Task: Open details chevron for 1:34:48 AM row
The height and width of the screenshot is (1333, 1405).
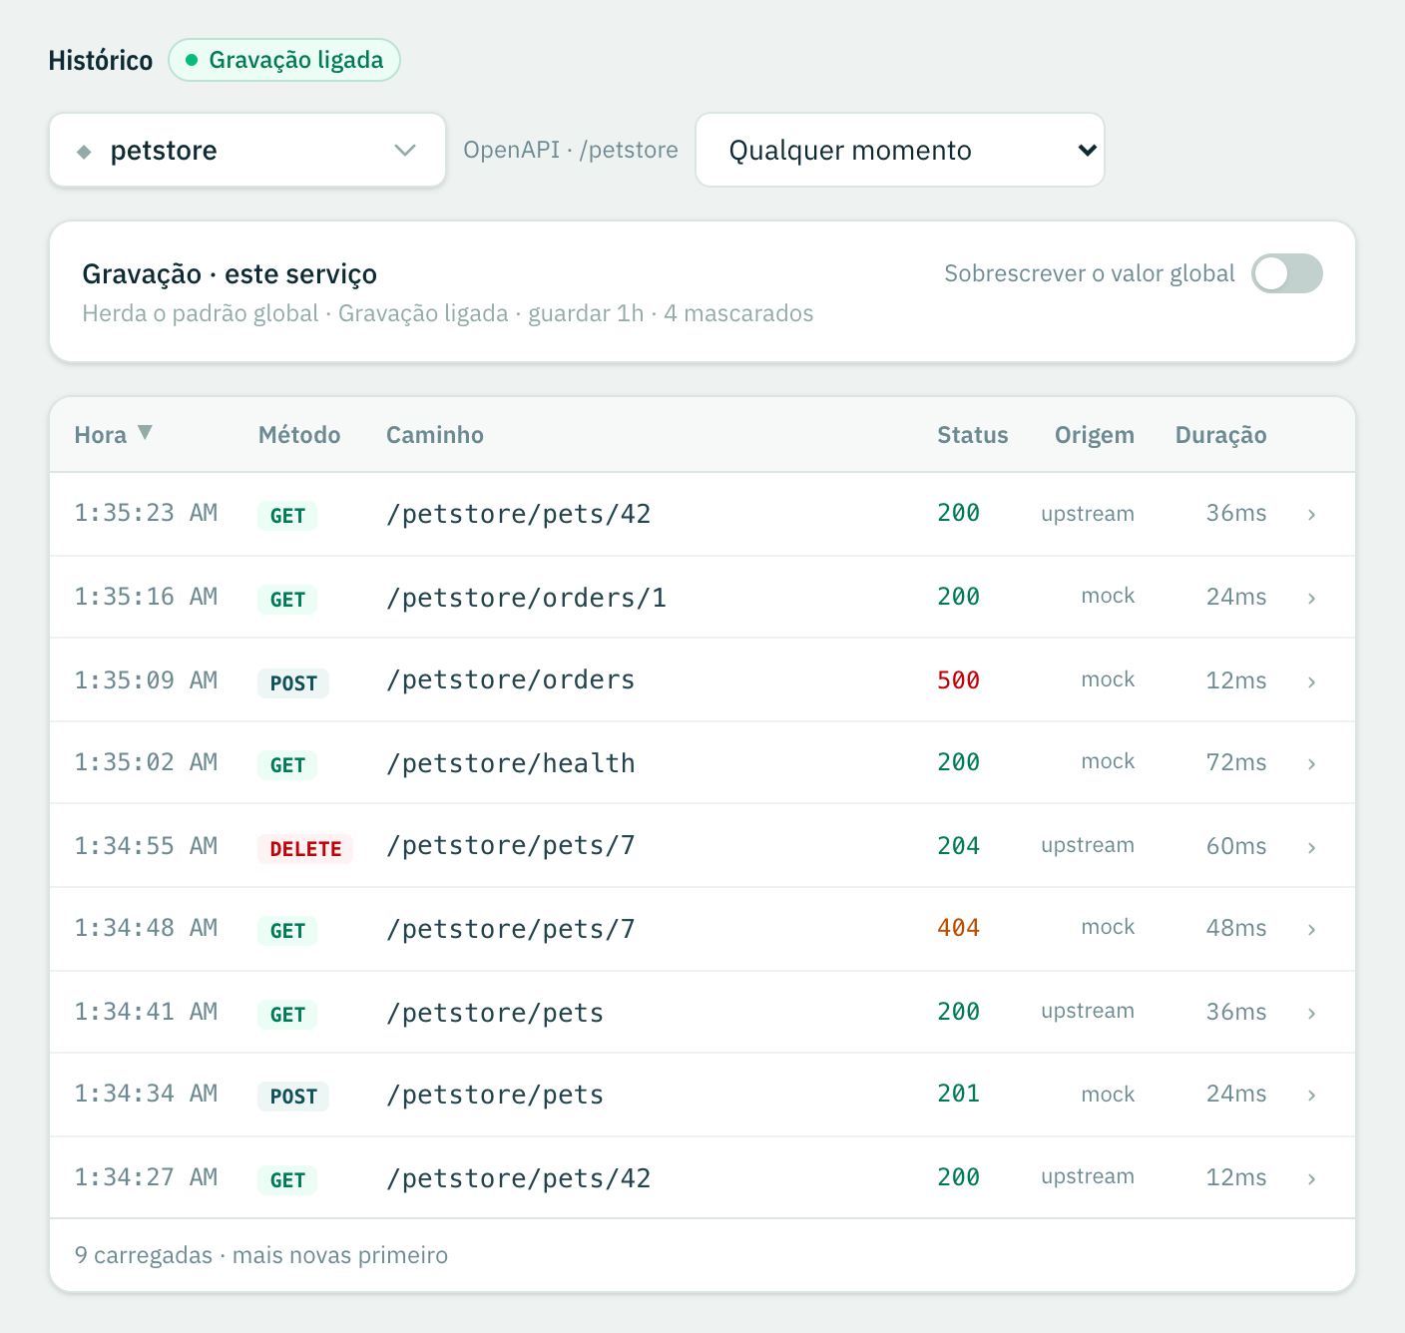Action: point(1311,929)
